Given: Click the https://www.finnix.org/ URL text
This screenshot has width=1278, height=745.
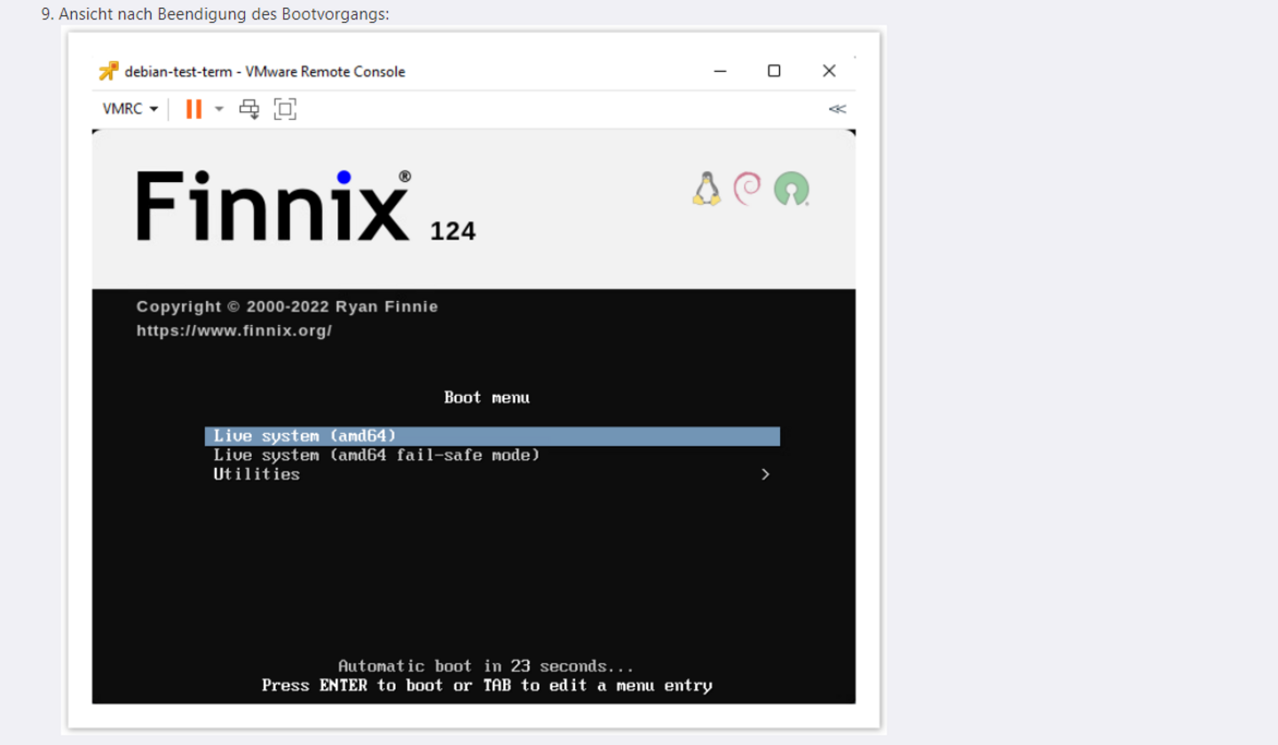Looking at the screenshot, I should coord(234,331).
